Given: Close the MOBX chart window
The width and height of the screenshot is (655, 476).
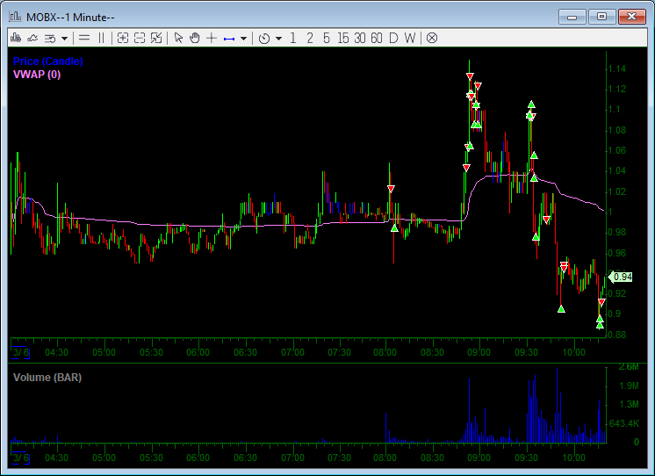Looking at the screenshot, I should pyautogui.click(x=631, y=17).
